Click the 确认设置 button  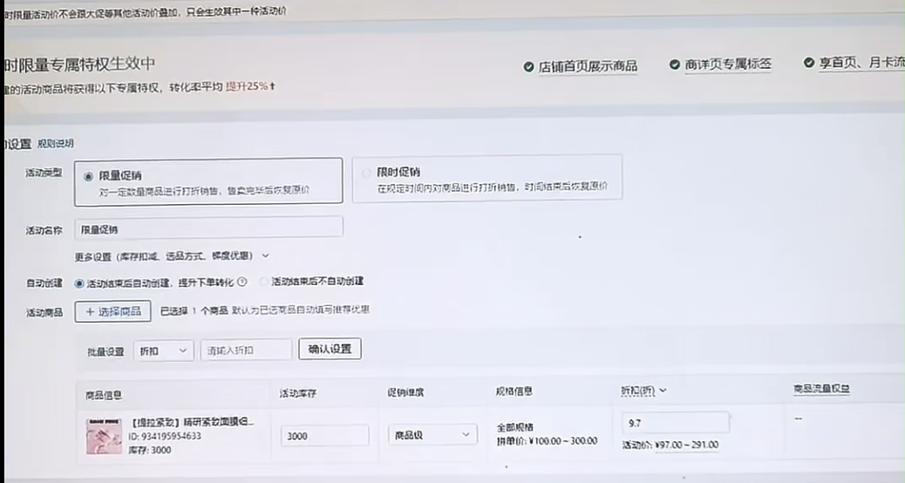point(330,349)
